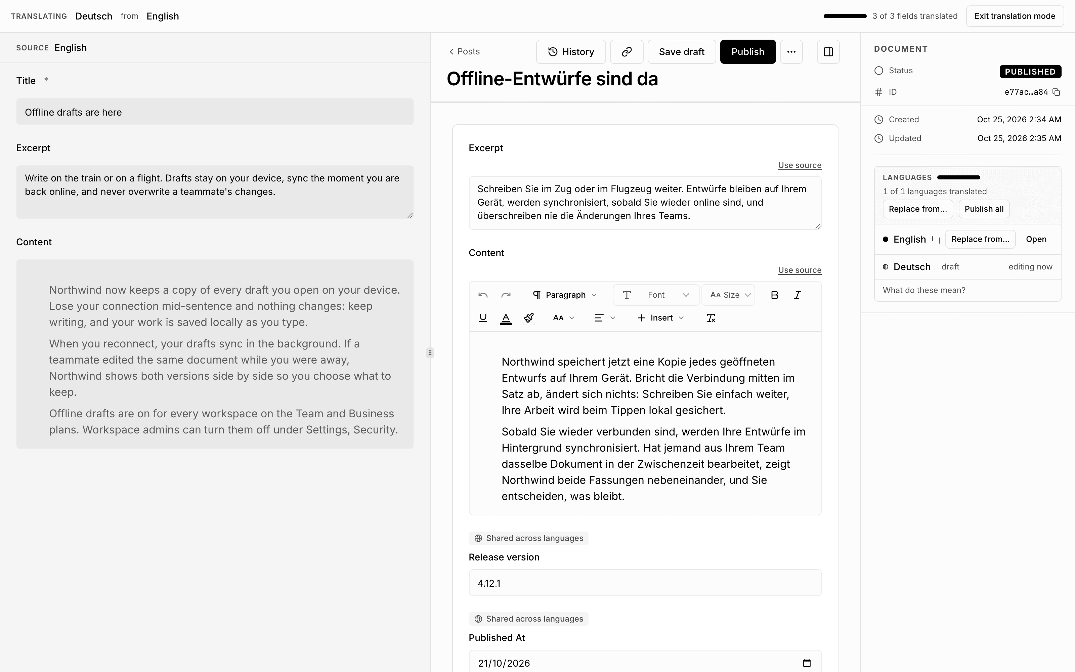This screenshot has width=1075, height=672.
Task: Open the highlight color tool
Action: click(529, 318)
